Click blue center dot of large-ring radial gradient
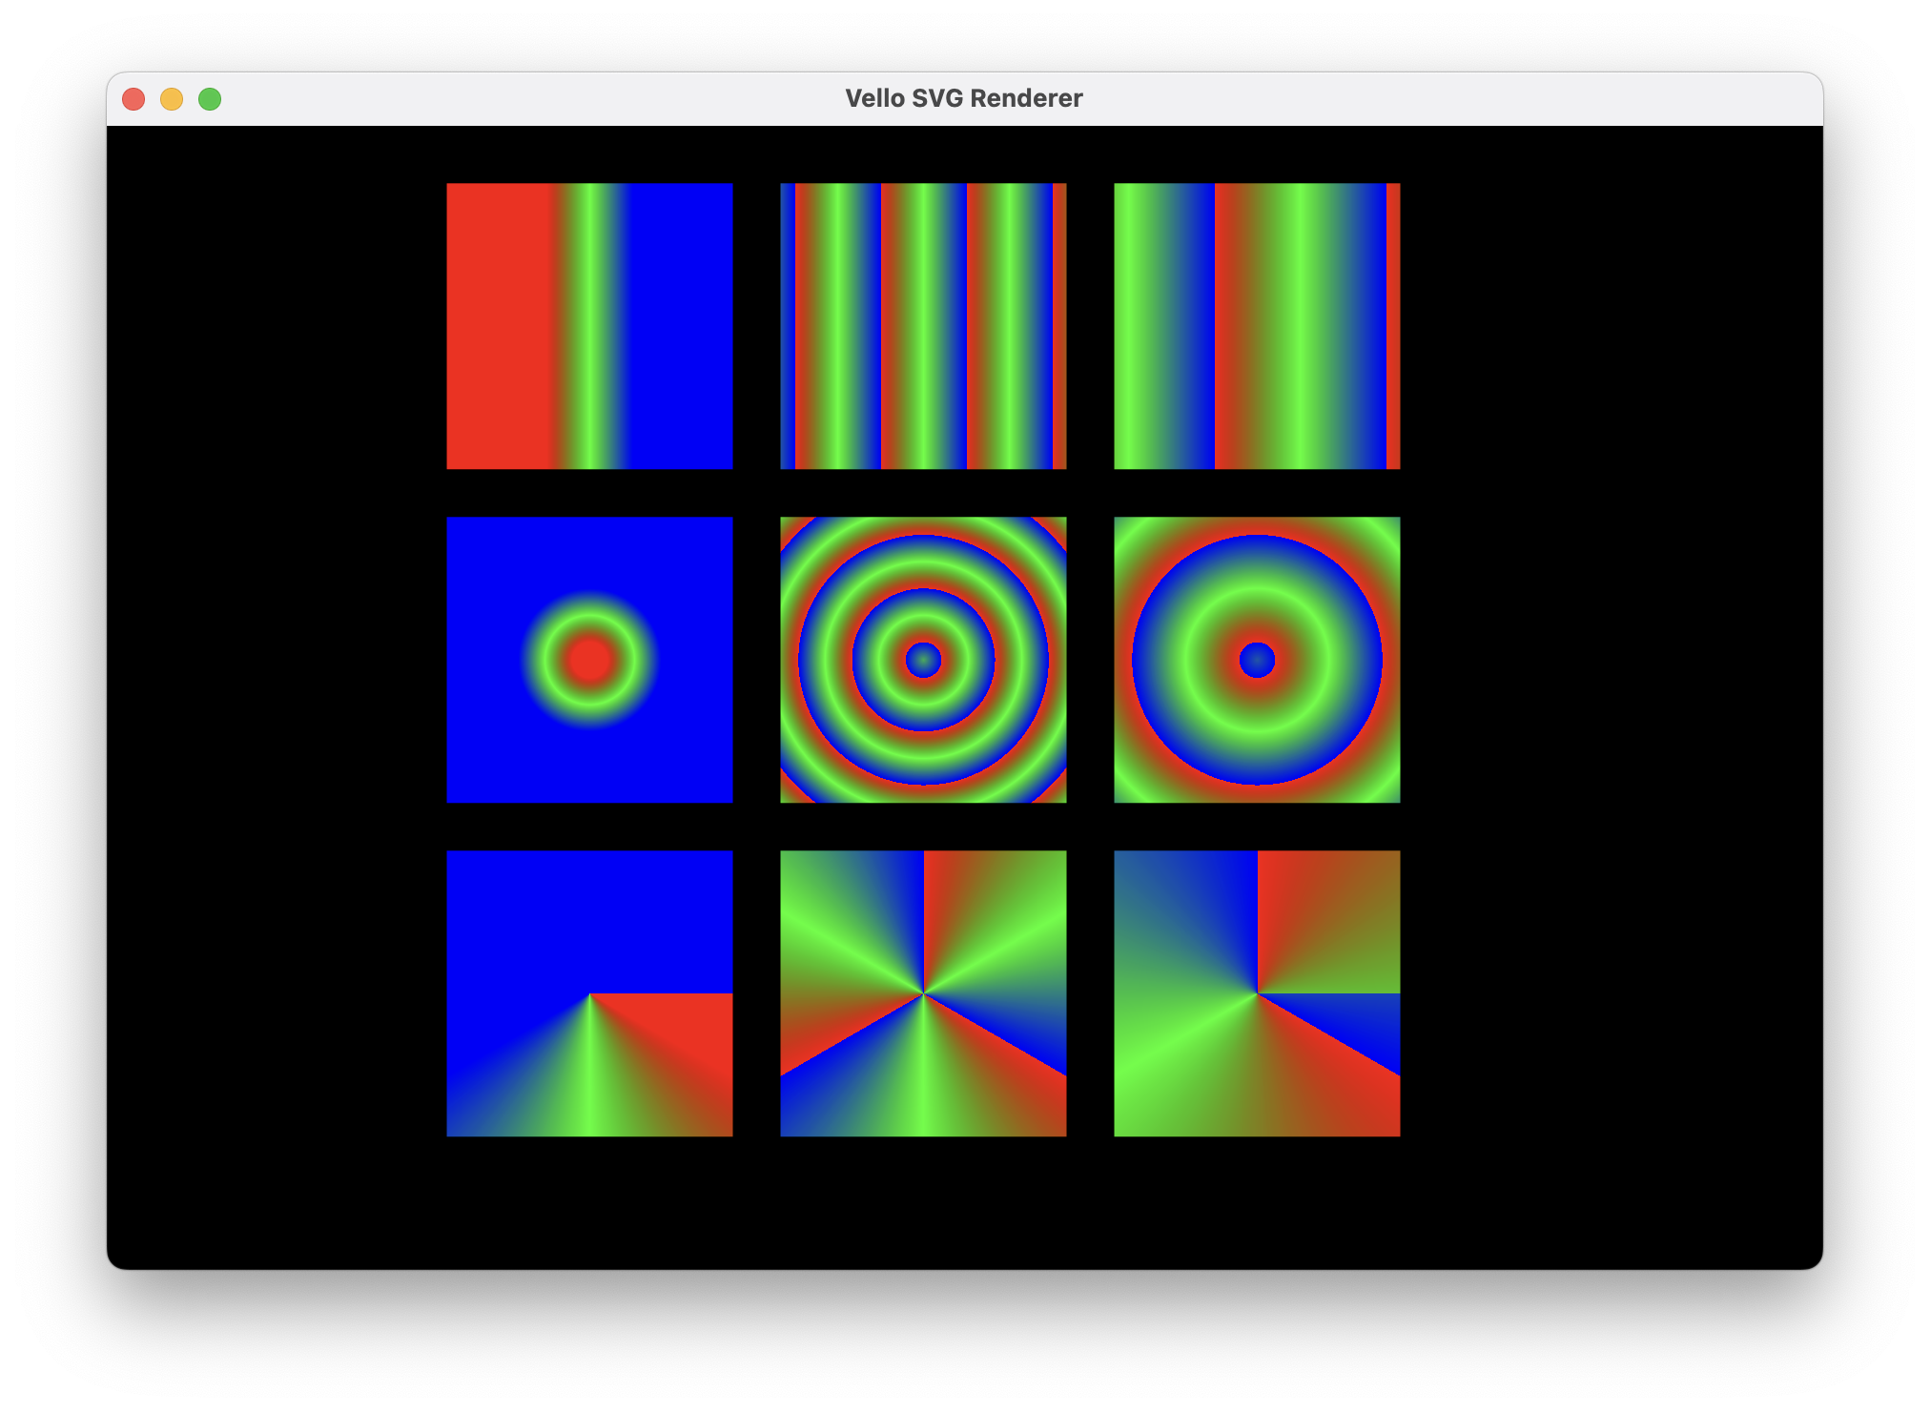The height and width of the screenshot is (1411, 1930). (1257, 660)
